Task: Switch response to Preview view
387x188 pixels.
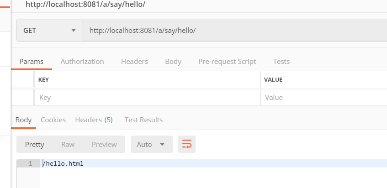Action: click(104, 144)
